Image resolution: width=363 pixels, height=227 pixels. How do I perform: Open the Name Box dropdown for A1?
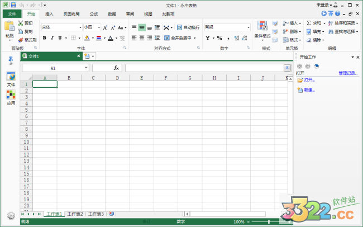pos(86,68)
